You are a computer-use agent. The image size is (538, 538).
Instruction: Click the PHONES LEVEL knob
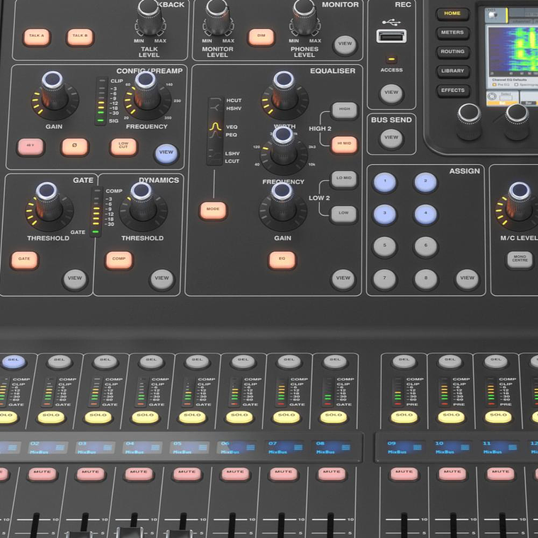[x=304, y=17]
